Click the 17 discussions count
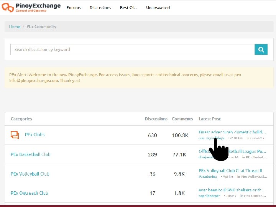This screenshot has width=276, height=207. 153,193
